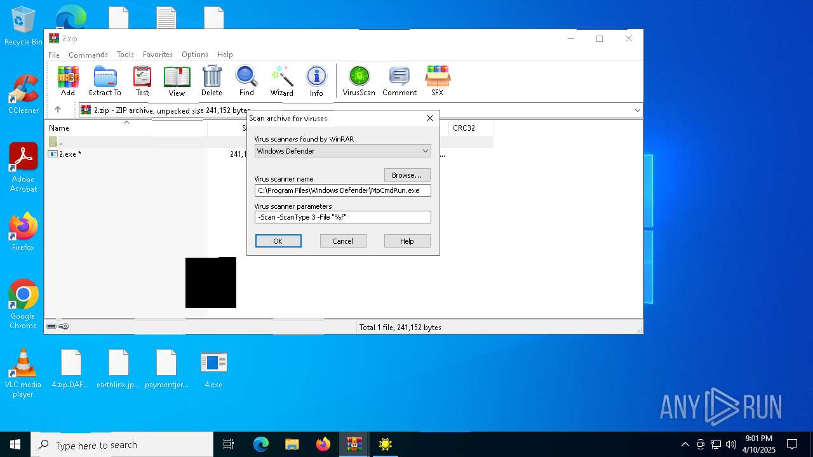Open the Help menu
813x457 pixels.
pos(225,55)
